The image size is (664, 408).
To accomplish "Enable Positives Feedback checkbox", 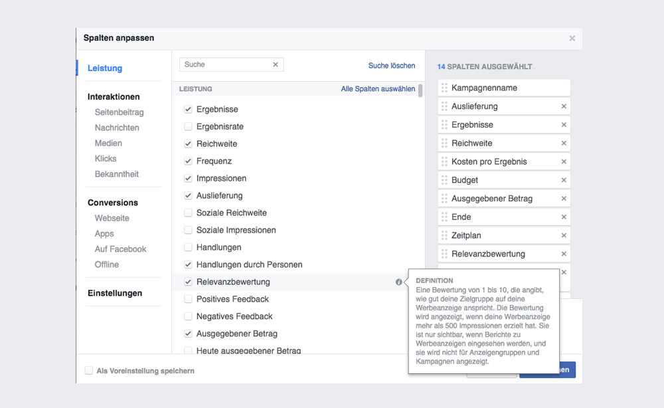I will (x=188, y=299).
